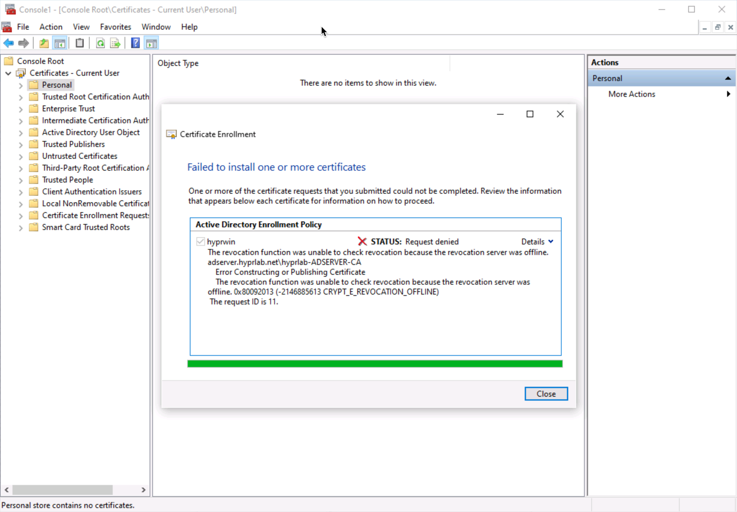This screenshot has height=512, width=737.
Task: Click the Certificate Enrollment dialog icon
Action: click(x=171, y=134)
